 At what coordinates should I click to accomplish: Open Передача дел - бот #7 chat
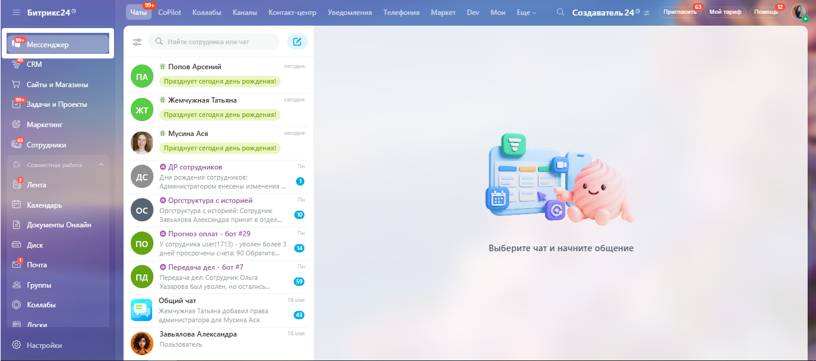[x=218, y=276]
